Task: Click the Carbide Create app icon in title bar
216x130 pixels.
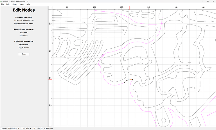Action: pos(1,1)
